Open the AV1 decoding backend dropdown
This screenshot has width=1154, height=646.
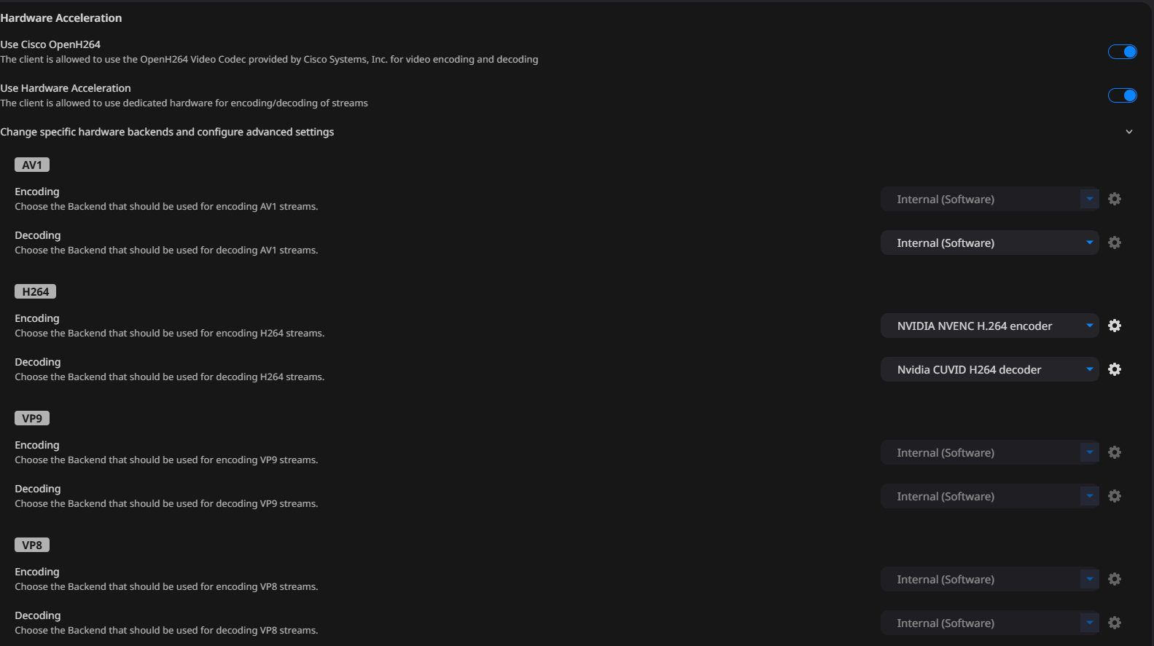(x=989, y=243)
